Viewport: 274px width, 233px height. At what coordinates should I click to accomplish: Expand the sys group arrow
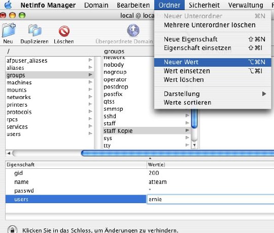pyautogui.click(x=187, y=137)
